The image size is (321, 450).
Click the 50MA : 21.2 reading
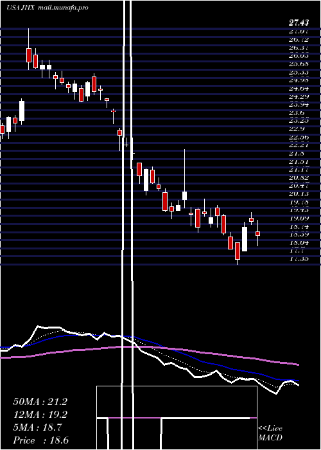click(40, 402)
